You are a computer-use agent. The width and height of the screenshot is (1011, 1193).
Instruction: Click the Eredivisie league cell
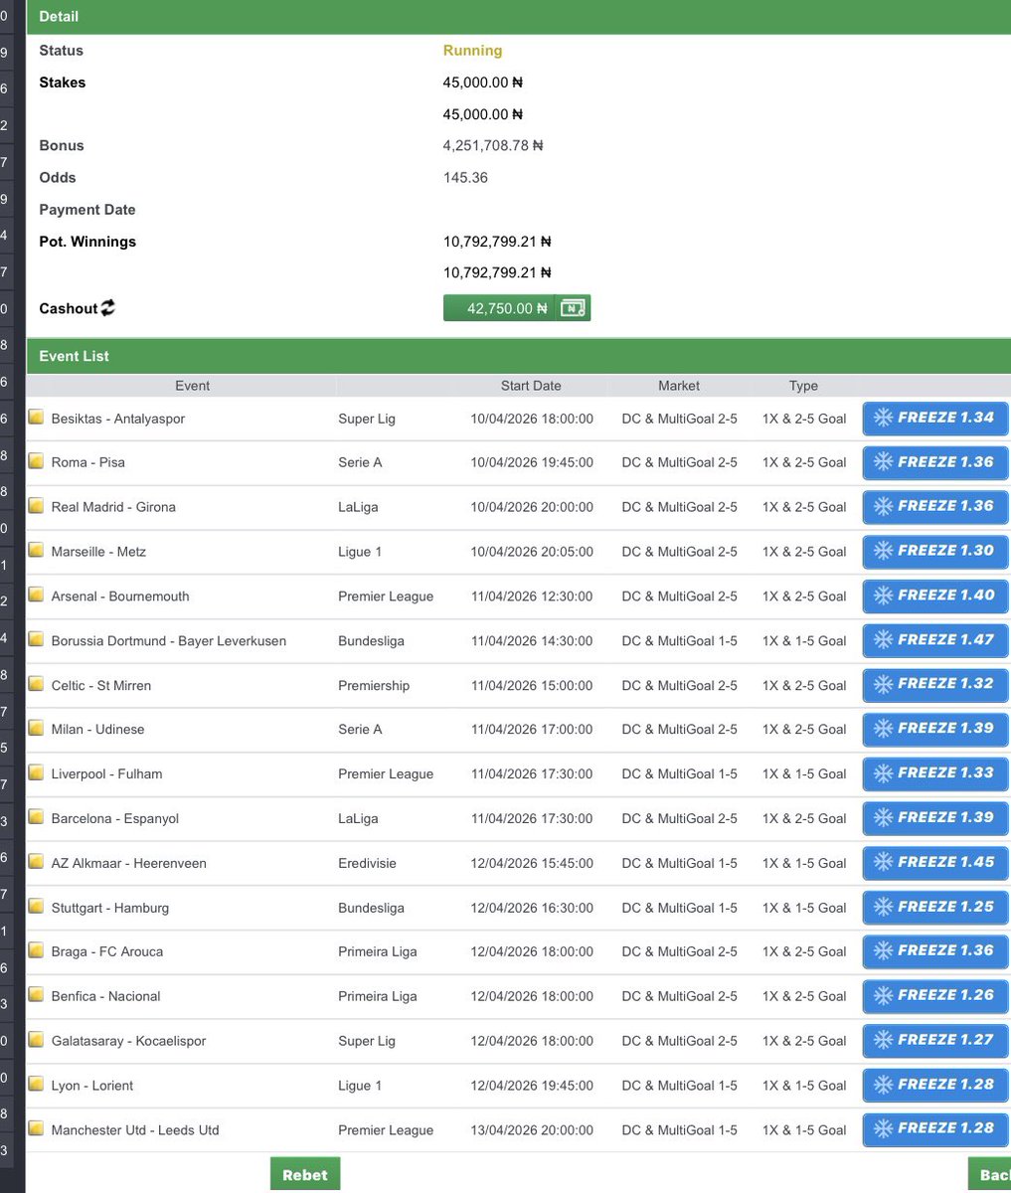pos(367,863)
